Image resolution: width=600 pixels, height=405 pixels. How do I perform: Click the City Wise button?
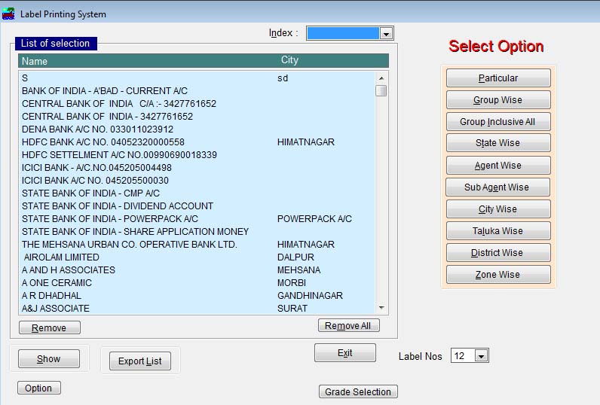[498, 209]
